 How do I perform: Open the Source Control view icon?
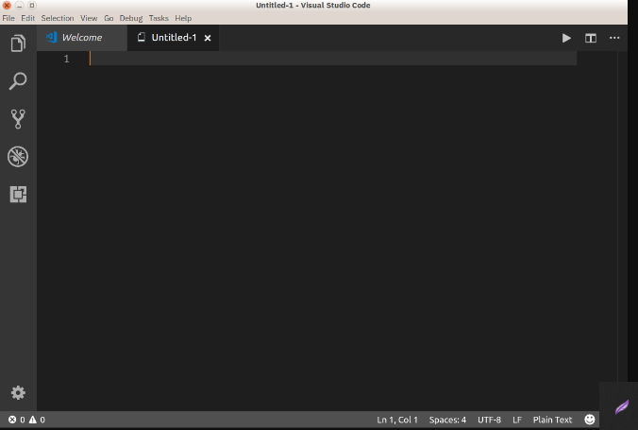[x=18, y=119]
